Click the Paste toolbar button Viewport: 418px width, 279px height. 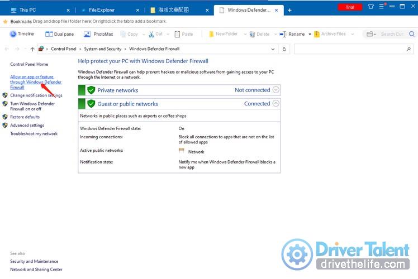click(184, 34)
